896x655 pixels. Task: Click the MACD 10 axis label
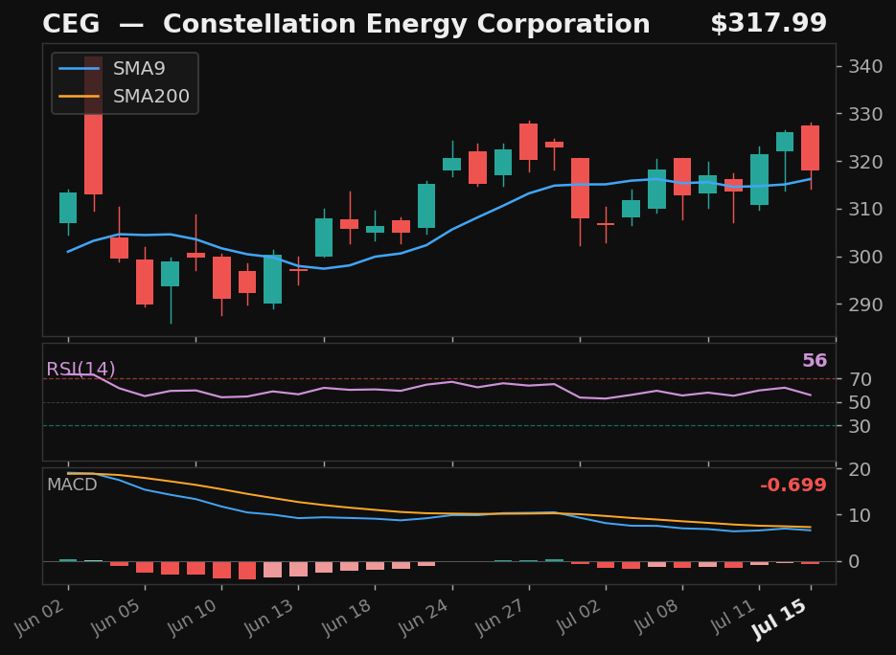coord(860,515)
